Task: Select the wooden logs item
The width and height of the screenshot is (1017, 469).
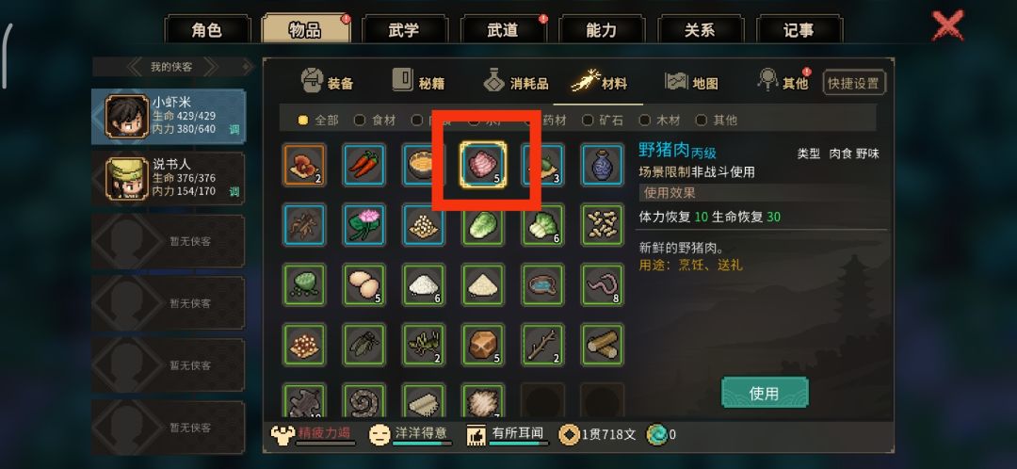Action: point(602,345)
